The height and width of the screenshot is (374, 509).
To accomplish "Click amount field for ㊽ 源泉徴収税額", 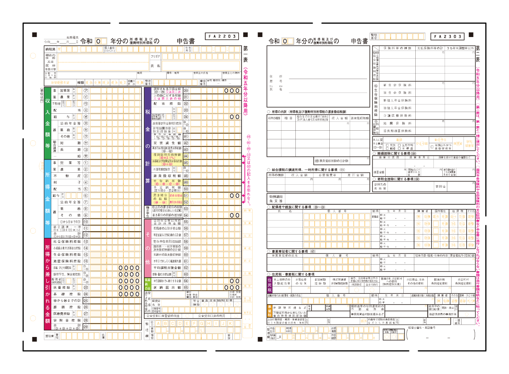I will click(x=215, y=176).
